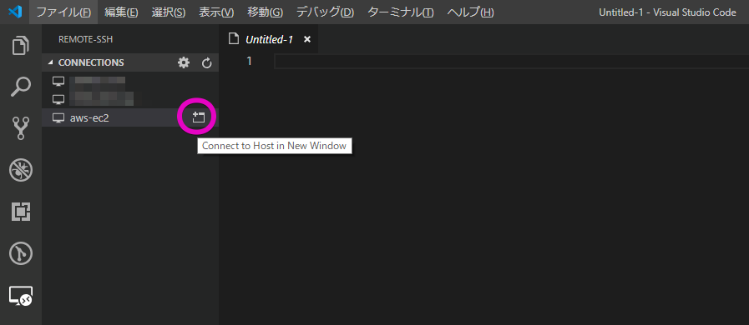Open the 移動(G) menu
This screenshot has height=325, width=749.
click(265, 12)
